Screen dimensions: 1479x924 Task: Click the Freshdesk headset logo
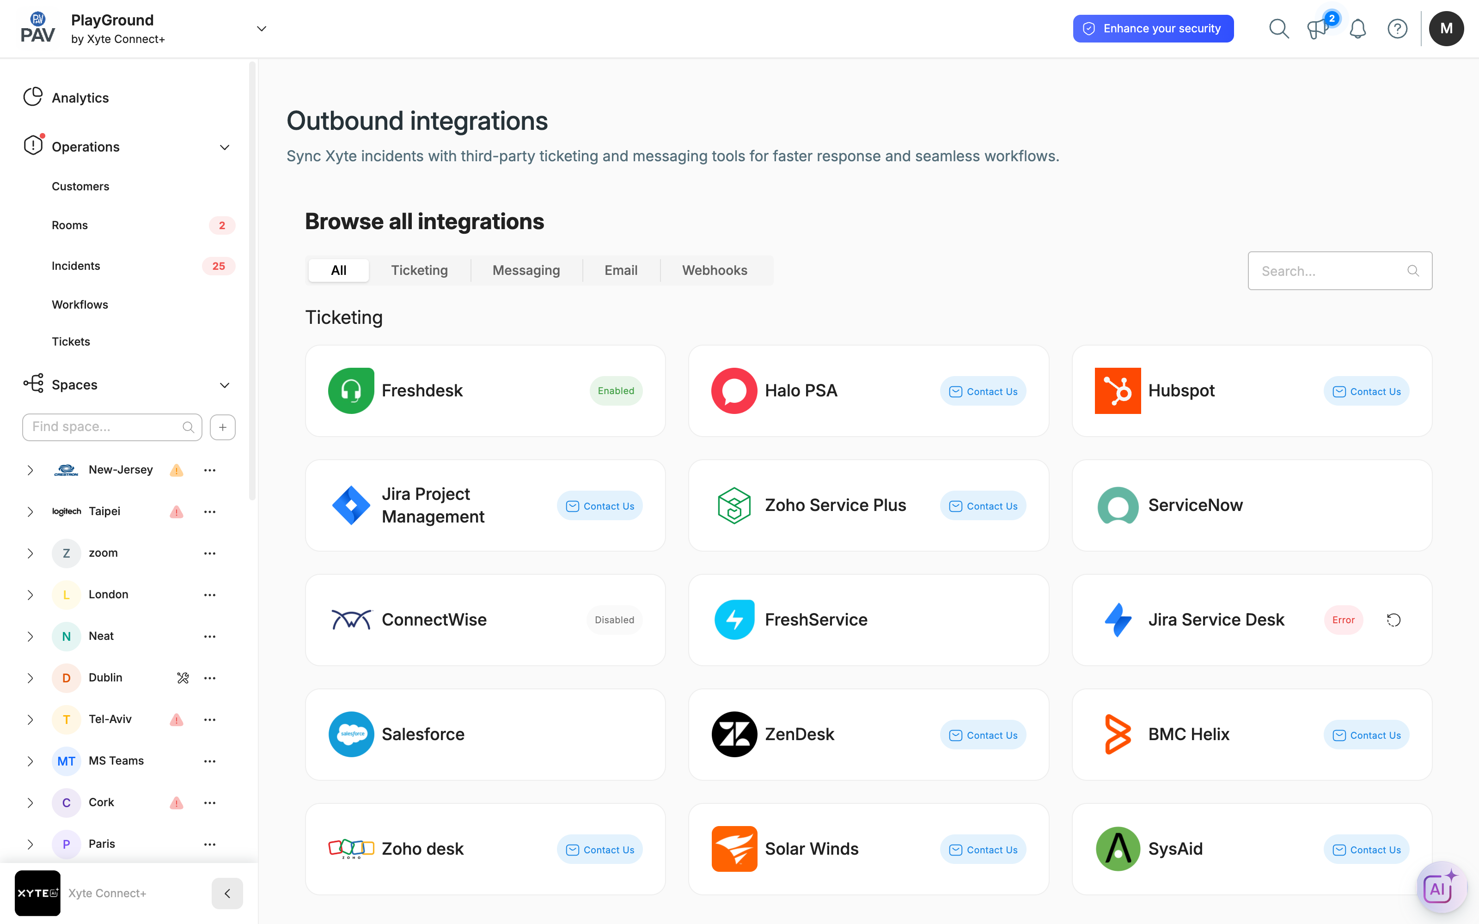pyautogui.click(x=351, y=390)
